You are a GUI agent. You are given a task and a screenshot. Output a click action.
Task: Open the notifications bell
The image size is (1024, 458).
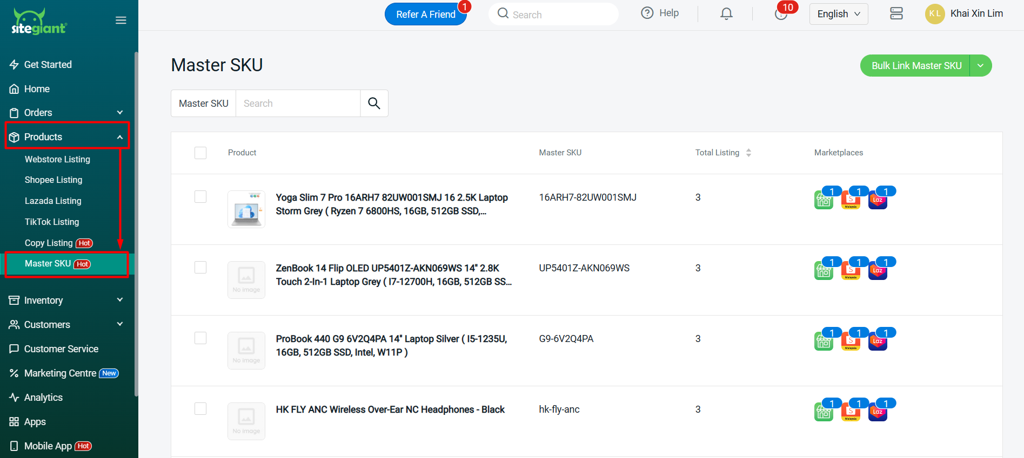pyautogui.click(x=726, y=14)
